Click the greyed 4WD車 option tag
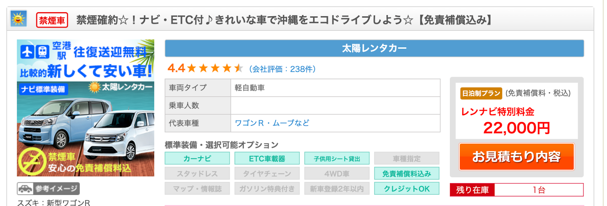The width and height of the screenshot is (607, 206). tap(337, 173)
